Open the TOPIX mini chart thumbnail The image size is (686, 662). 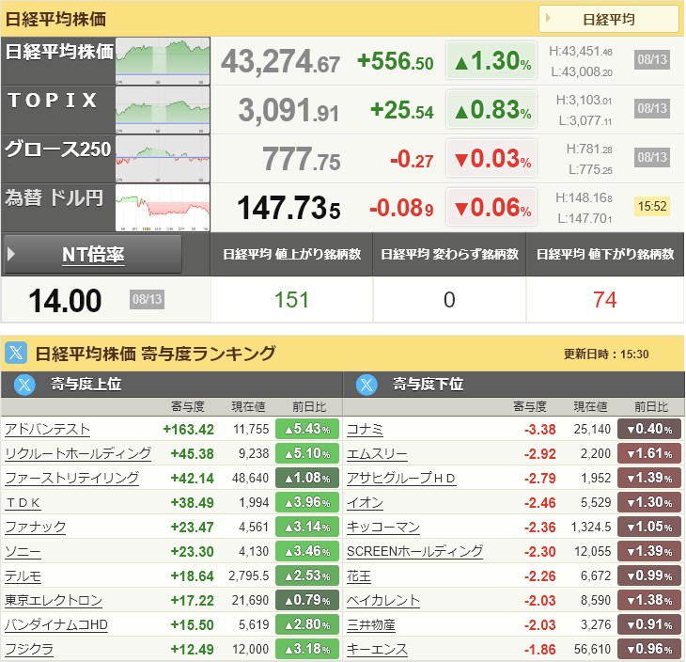pos(163,110)
